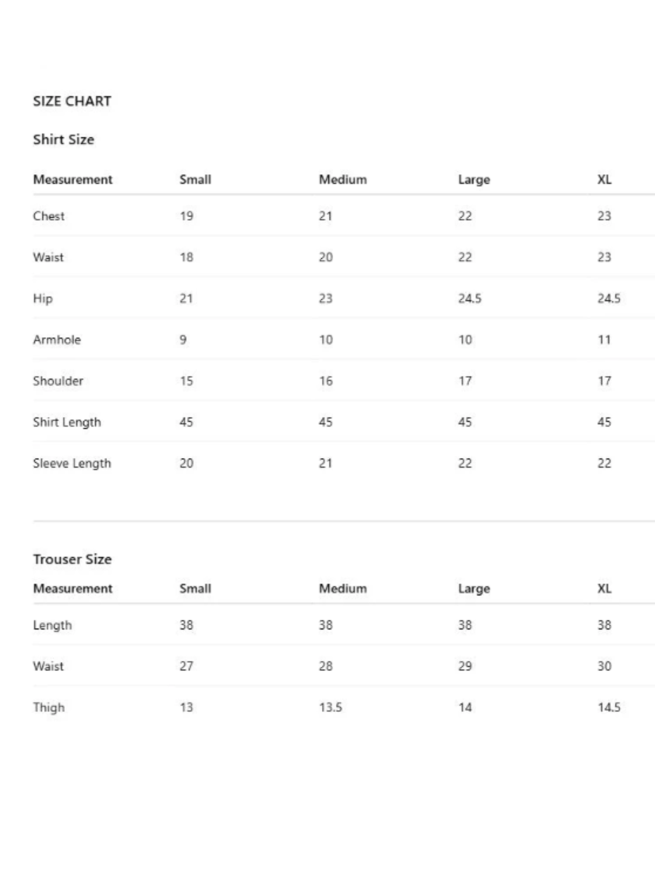Select the Shirt Size section title

point(63,139)
